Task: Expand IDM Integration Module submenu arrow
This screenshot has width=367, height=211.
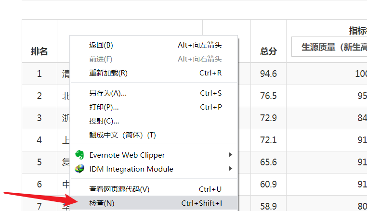Action: [231, 169]
